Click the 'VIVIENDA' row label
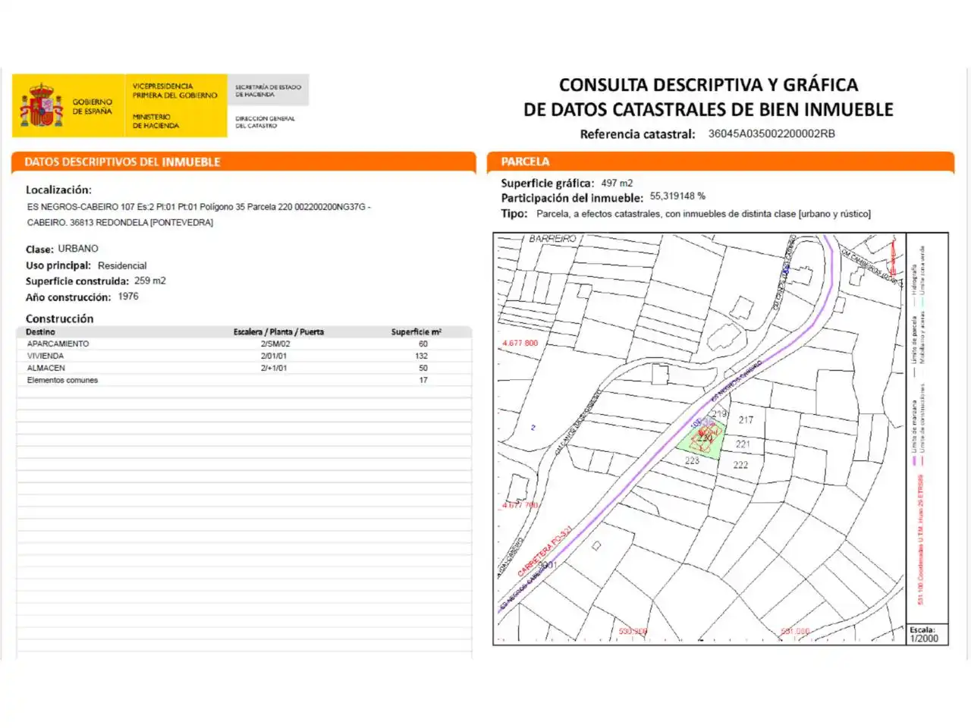The height and width of the screenshot is (728, 971). click(46, 356)
